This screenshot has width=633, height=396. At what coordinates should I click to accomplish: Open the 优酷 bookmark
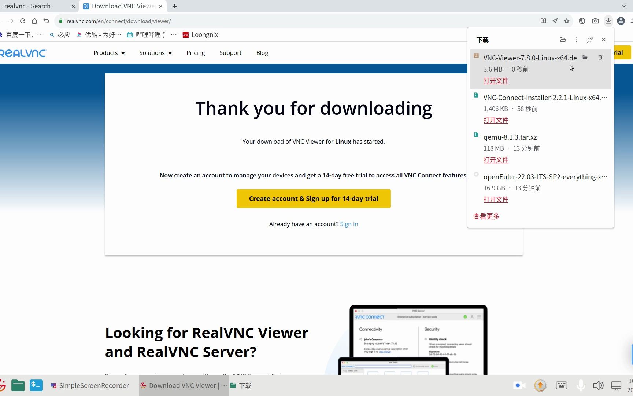pos(99,35)
